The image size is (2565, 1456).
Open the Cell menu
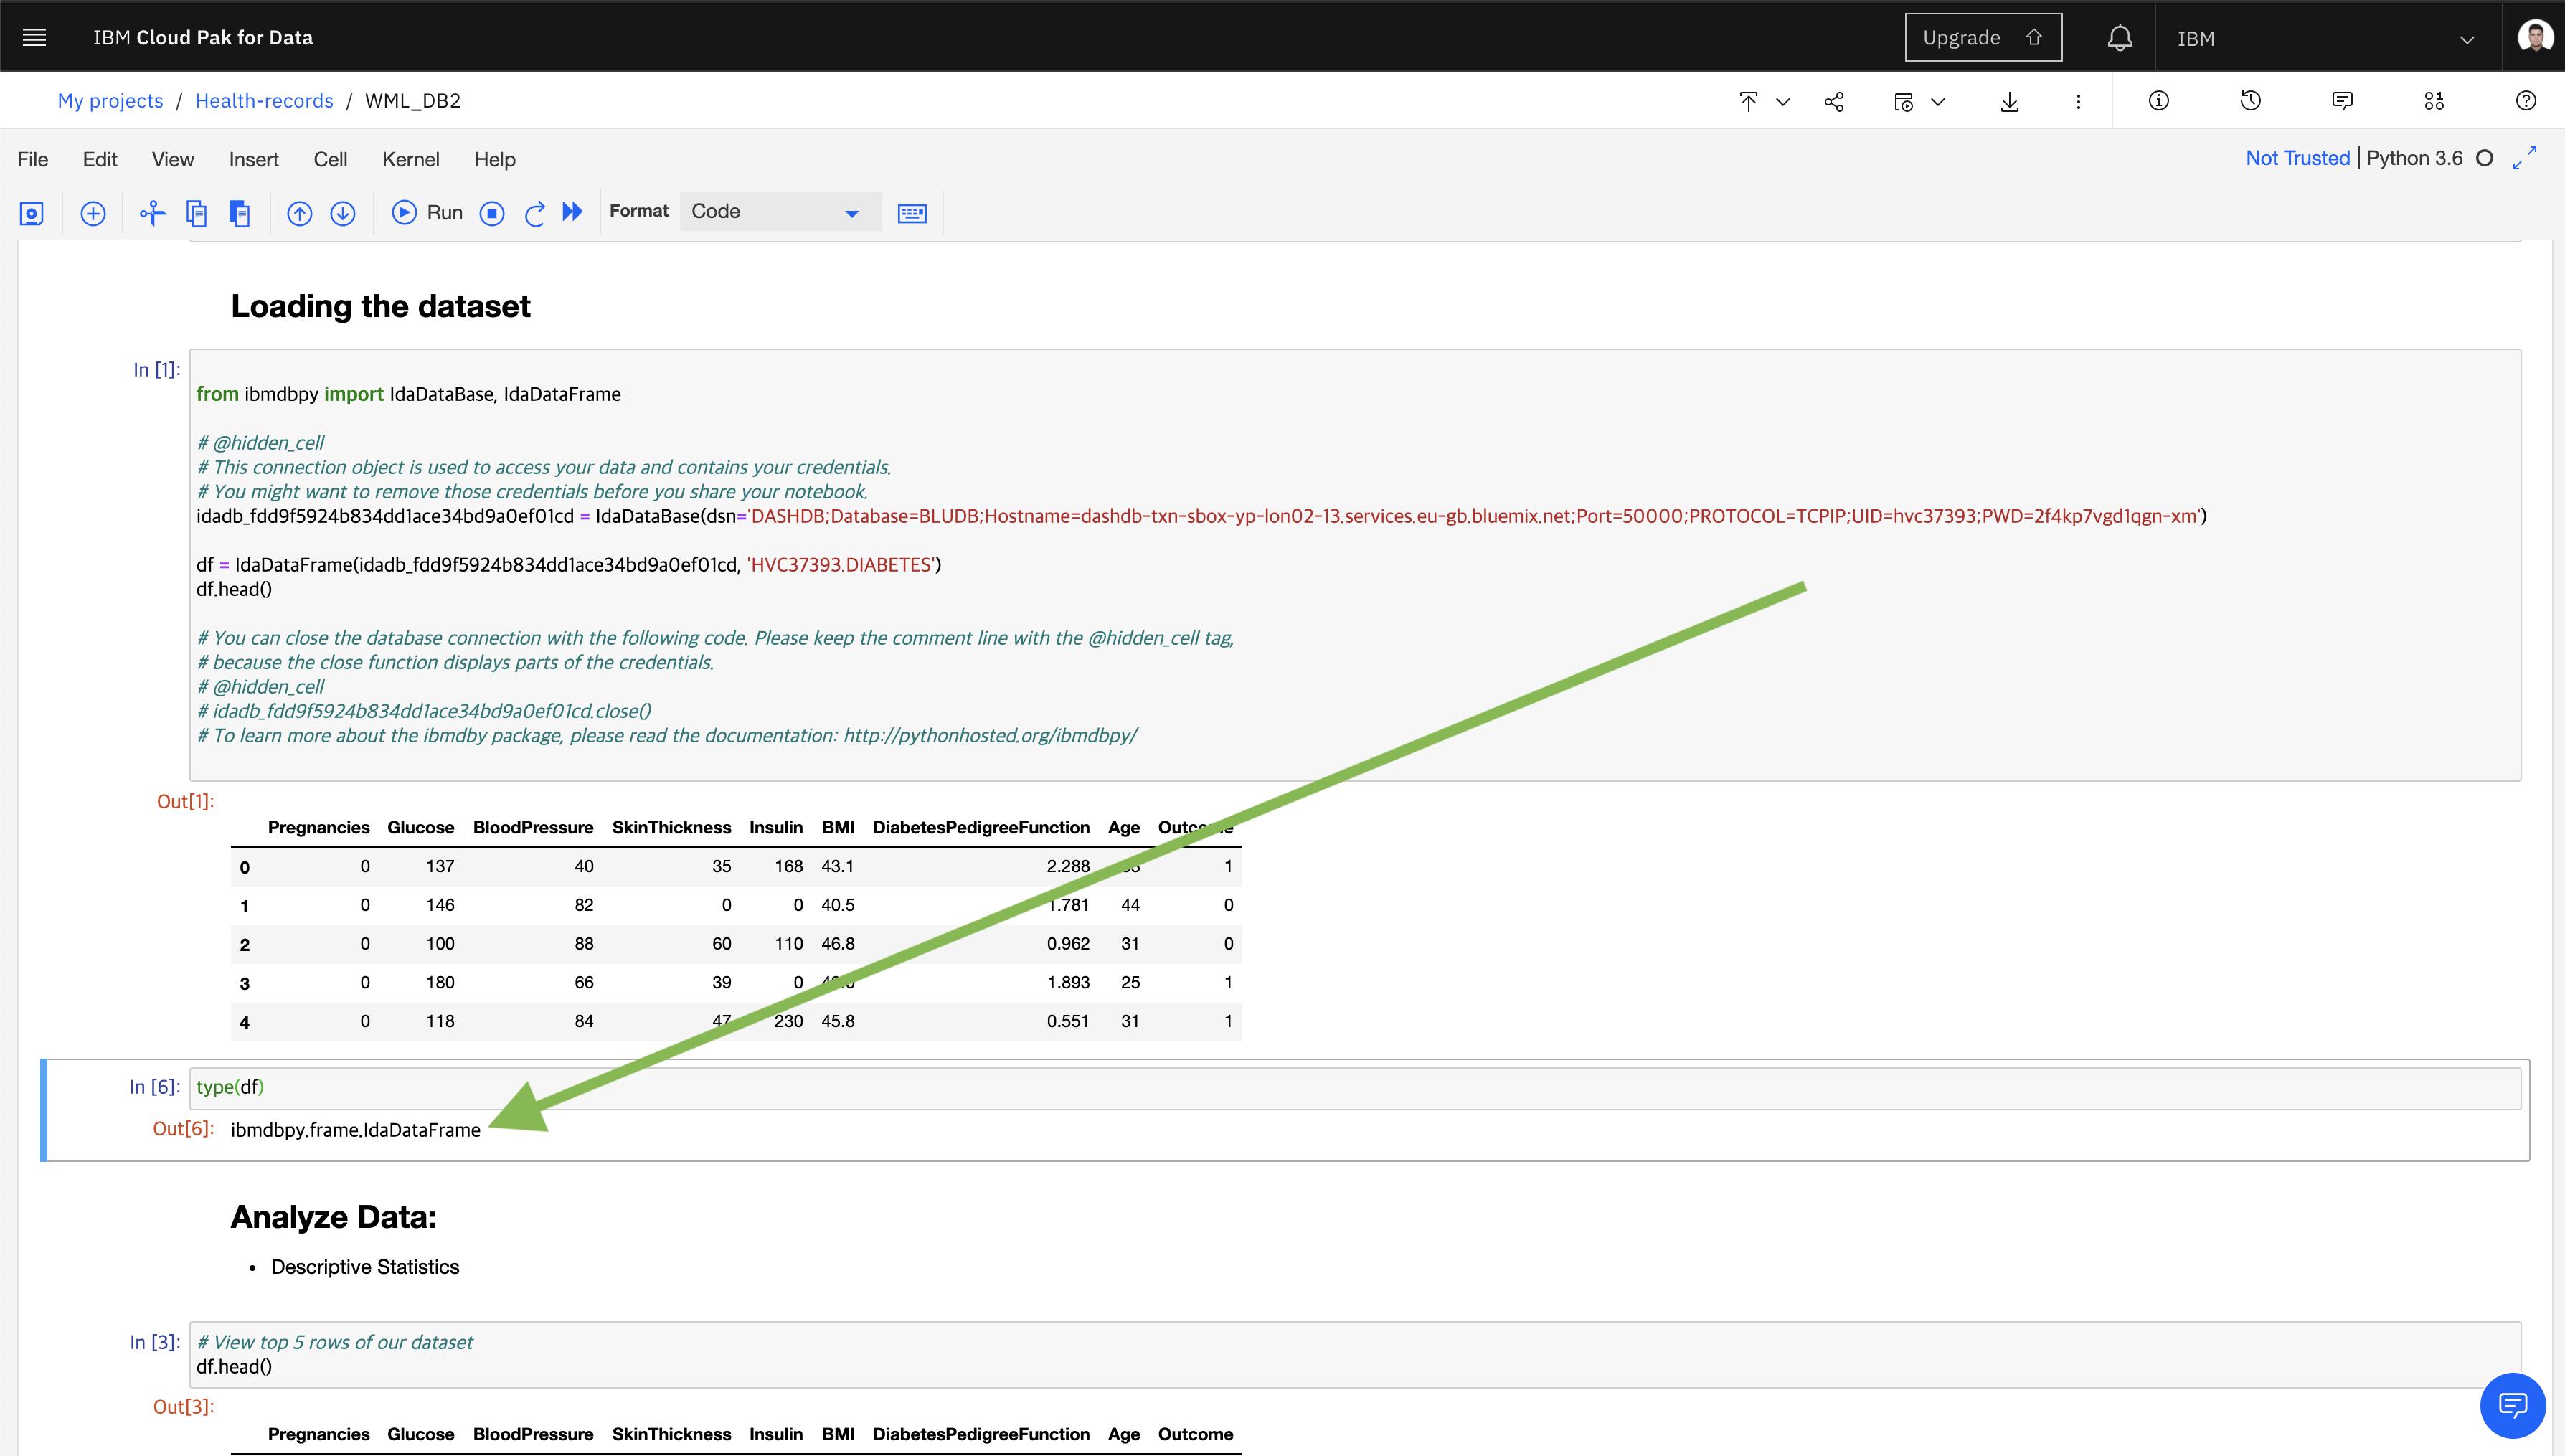pyautogui.click(x=330, y=160)
